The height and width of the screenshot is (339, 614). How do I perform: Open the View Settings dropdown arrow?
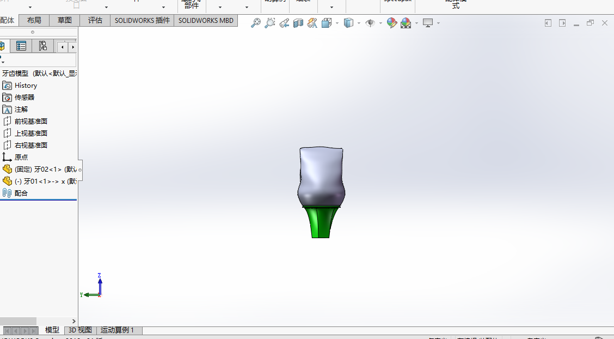point(438,23)
